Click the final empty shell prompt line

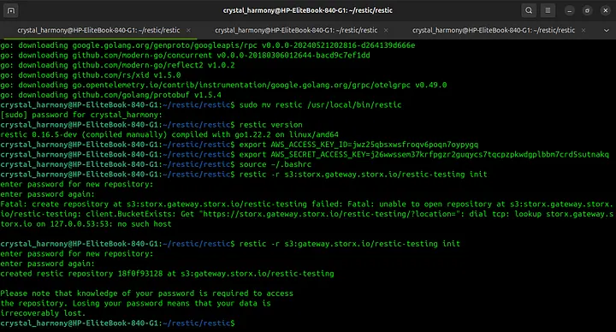coord(117,323)
